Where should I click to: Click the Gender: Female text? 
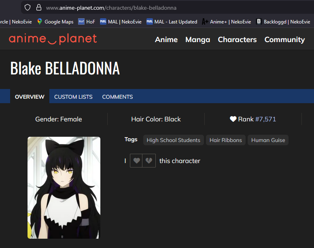click(59, 119)
